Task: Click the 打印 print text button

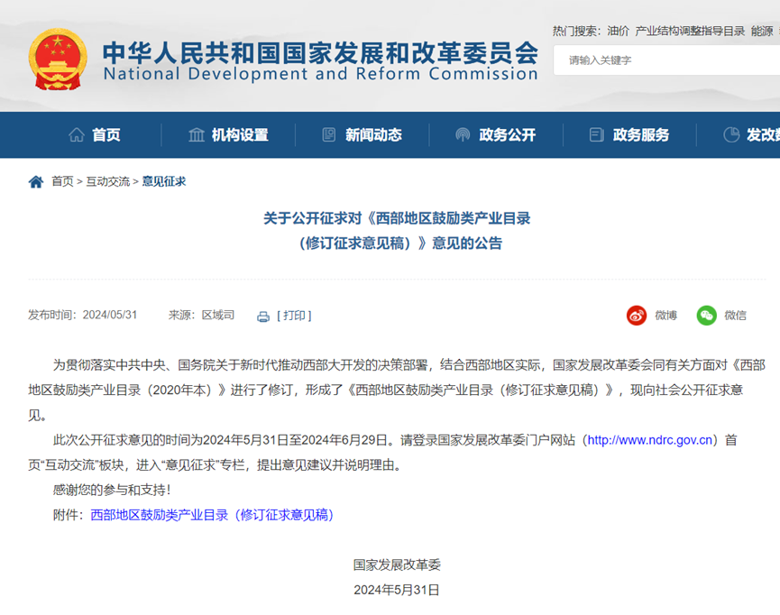Action: pyautogui.click(x=294, y=316)
